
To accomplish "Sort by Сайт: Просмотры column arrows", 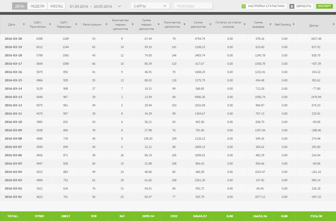I will (x=50, y=24).
